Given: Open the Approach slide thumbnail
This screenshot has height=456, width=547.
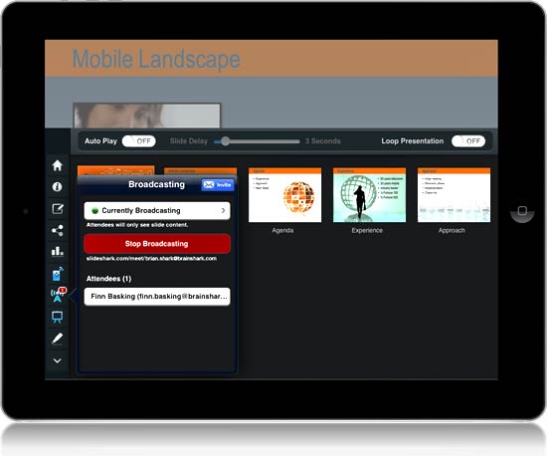Looking at the screenshot, I should [x=454, y=195].
